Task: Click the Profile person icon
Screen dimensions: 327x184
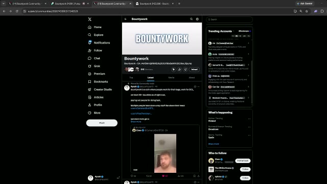Action: (x=90, y=105)
